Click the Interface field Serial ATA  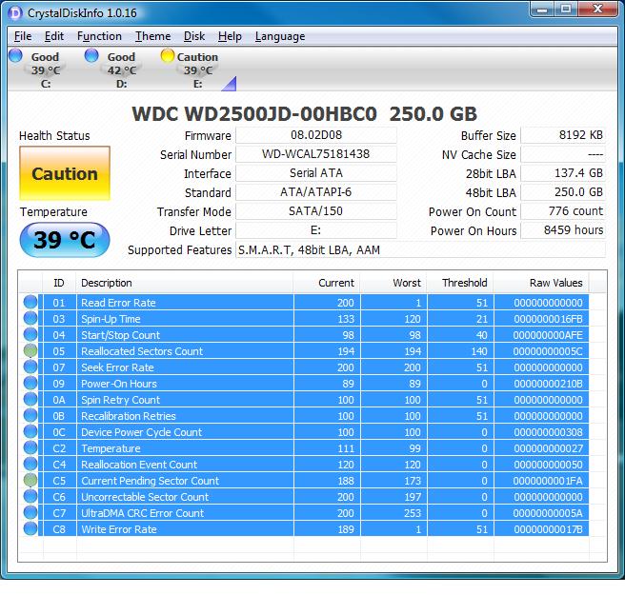point(316,173)
